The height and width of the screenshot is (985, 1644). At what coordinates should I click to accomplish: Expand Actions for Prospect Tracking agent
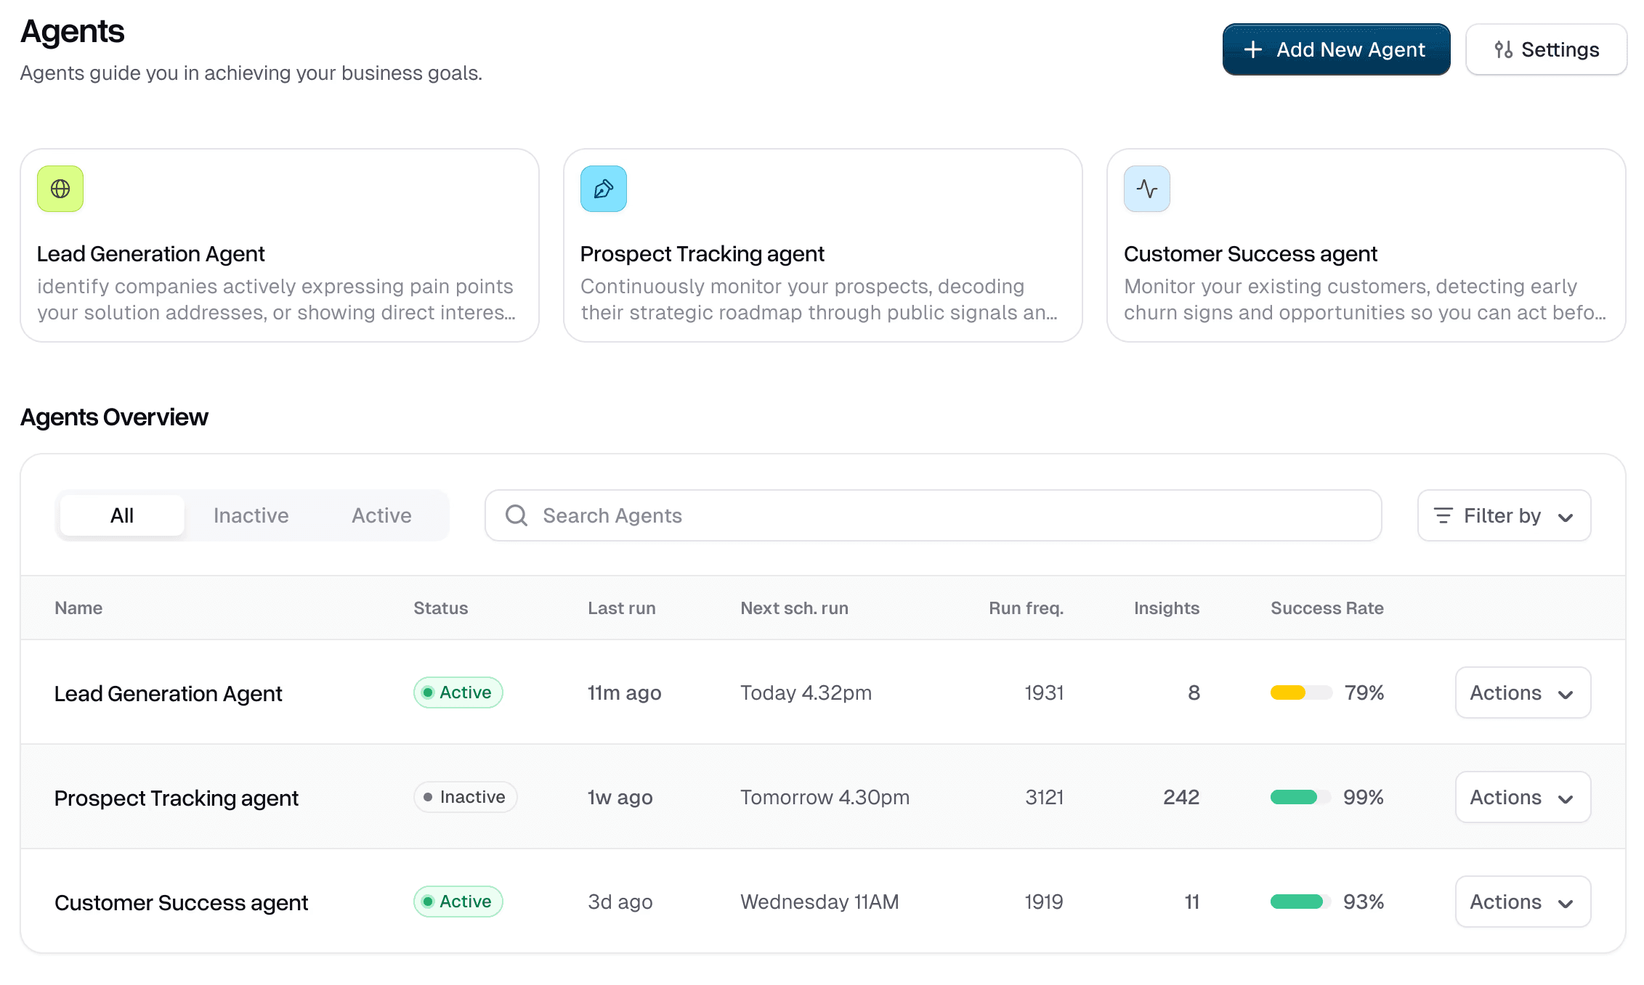coord(1523,797)
